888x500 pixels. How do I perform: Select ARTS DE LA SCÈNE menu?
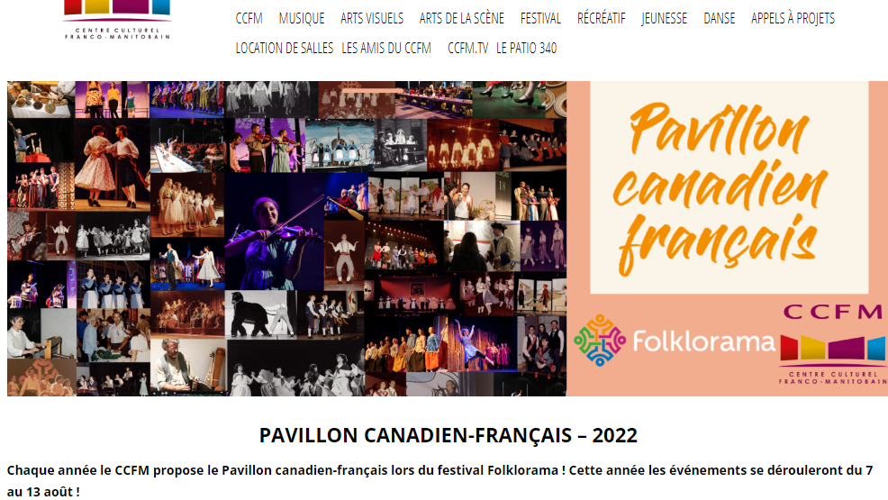[x=461, y=19]
